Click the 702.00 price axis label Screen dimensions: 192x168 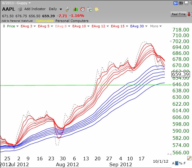click(x=181, y=41)
